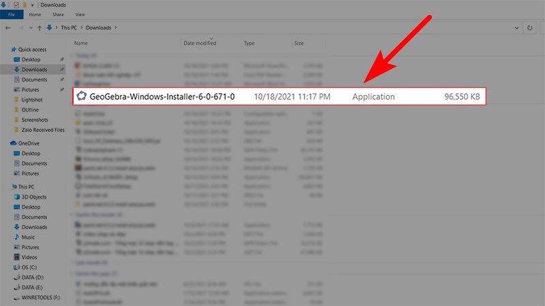Image resolution: width=545 pixels, height=306 pixels.
Task: Expand the address bar history dropdown
Action: (516, 28)
